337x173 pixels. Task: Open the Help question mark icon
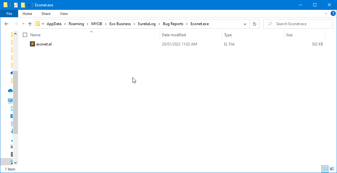pos(333,13)
